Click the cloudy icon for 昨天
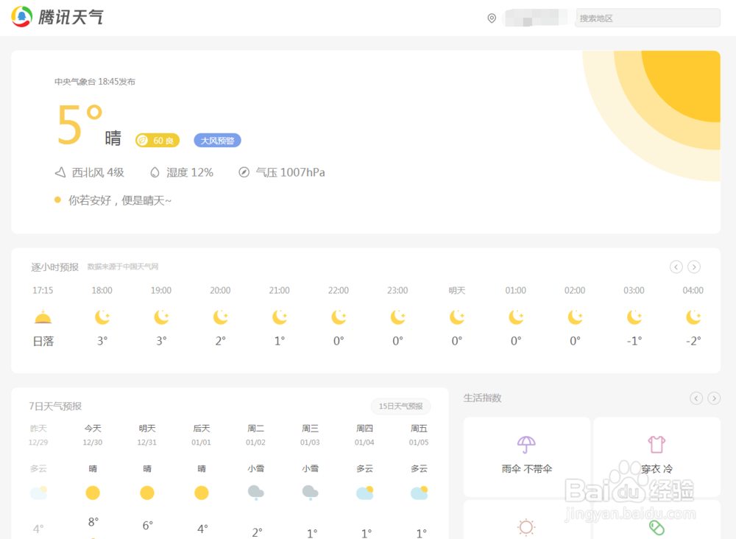Viewport: 736px width, 539px height. tap(38, 493)
